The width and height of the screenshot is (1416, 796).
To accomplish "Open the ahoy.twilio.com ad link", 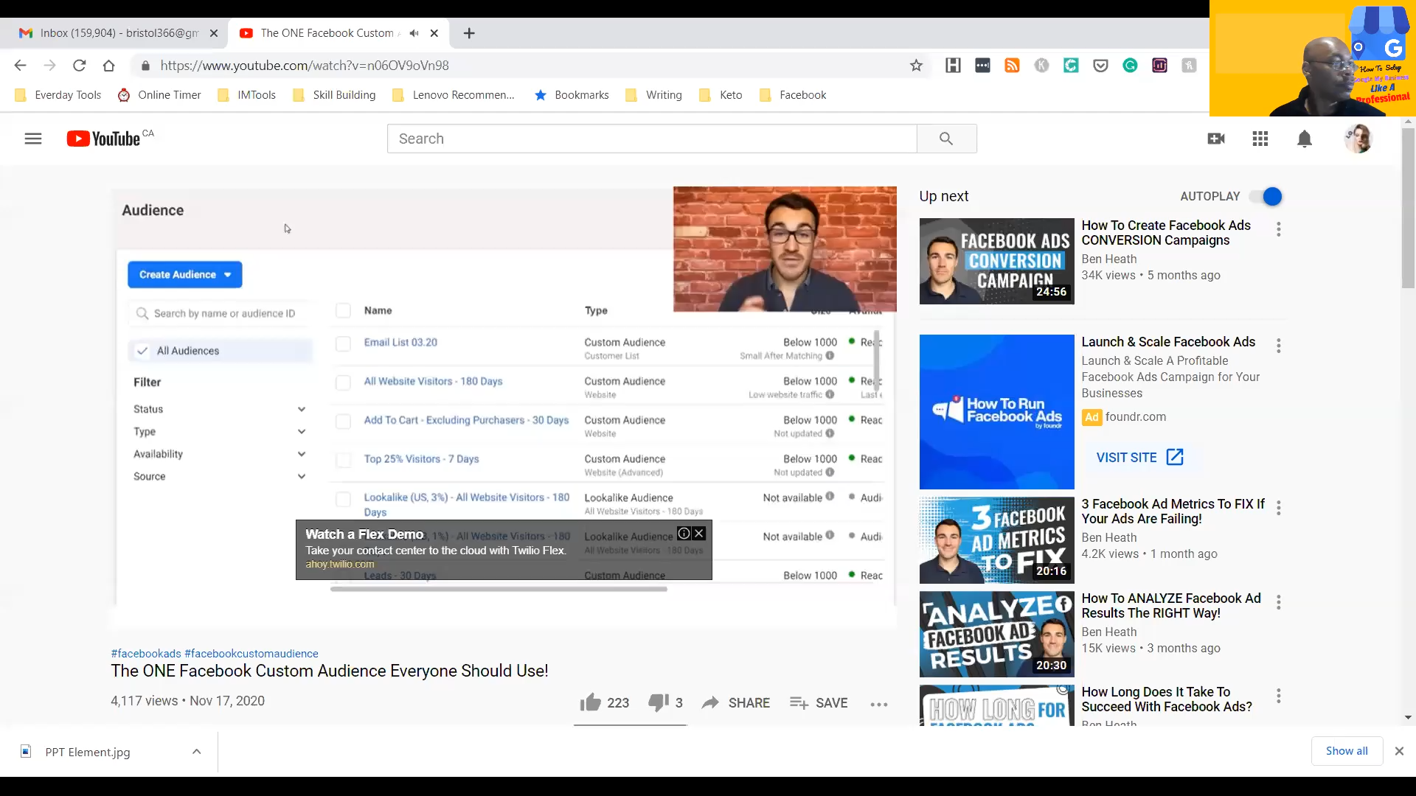I will point(340,564).
